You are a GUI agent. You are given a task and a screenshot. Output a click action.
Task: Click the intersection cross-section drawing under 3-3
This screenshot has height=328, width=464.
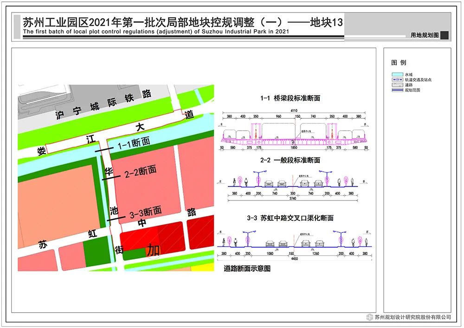tap(295, 239)
